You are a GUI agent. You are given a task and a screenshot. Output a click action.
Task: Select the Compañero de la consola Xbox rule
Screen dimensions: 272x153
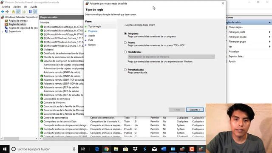tap(60, 122)
